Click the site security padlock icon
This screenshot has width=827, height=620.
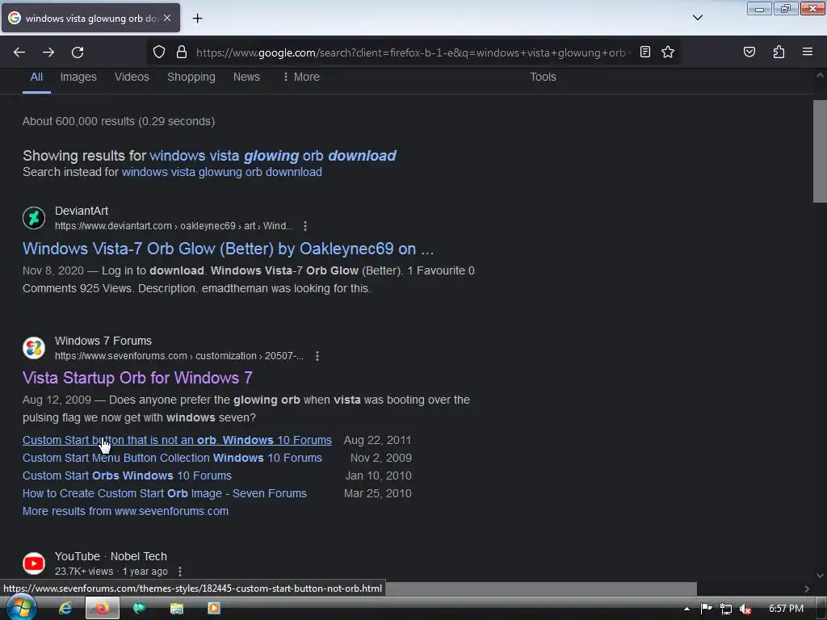[x=182, y=52]
